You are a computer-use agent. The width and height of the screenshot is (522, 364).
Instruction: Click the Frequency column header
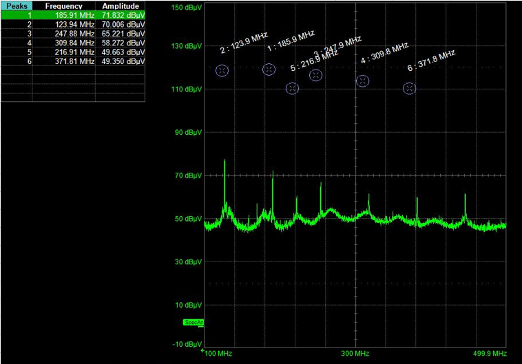pyautogui.click(x=64, y=6)
